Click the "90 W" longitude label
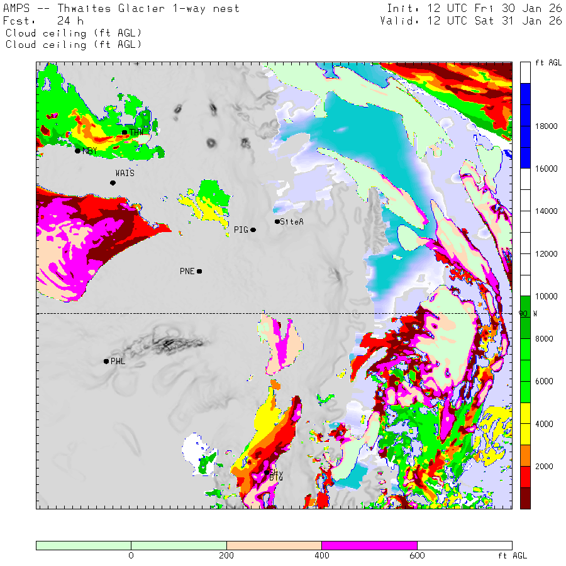The image size is (566, 566). click(528, 314)
